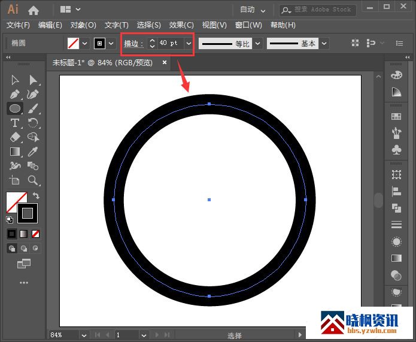Click the Home icon
Image resolution: width=416 pixels, height=342 pixels.
(x=34, y=10)
